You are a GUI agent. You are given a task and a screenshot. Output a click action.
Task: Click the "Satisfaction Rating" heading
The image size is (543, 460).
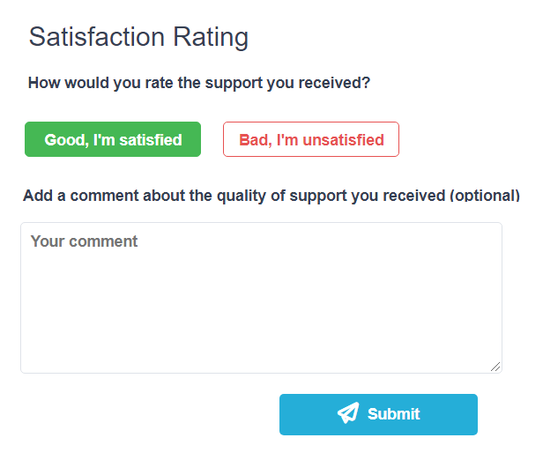138,37
